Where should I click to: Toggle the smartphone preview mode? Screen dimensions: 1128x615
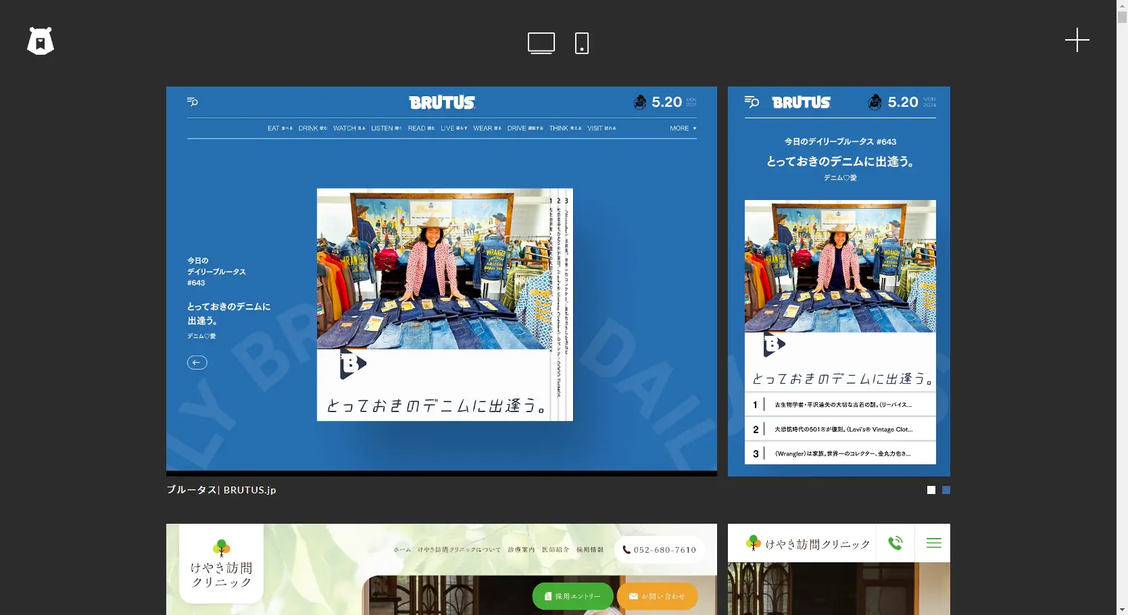click(582, 43)
